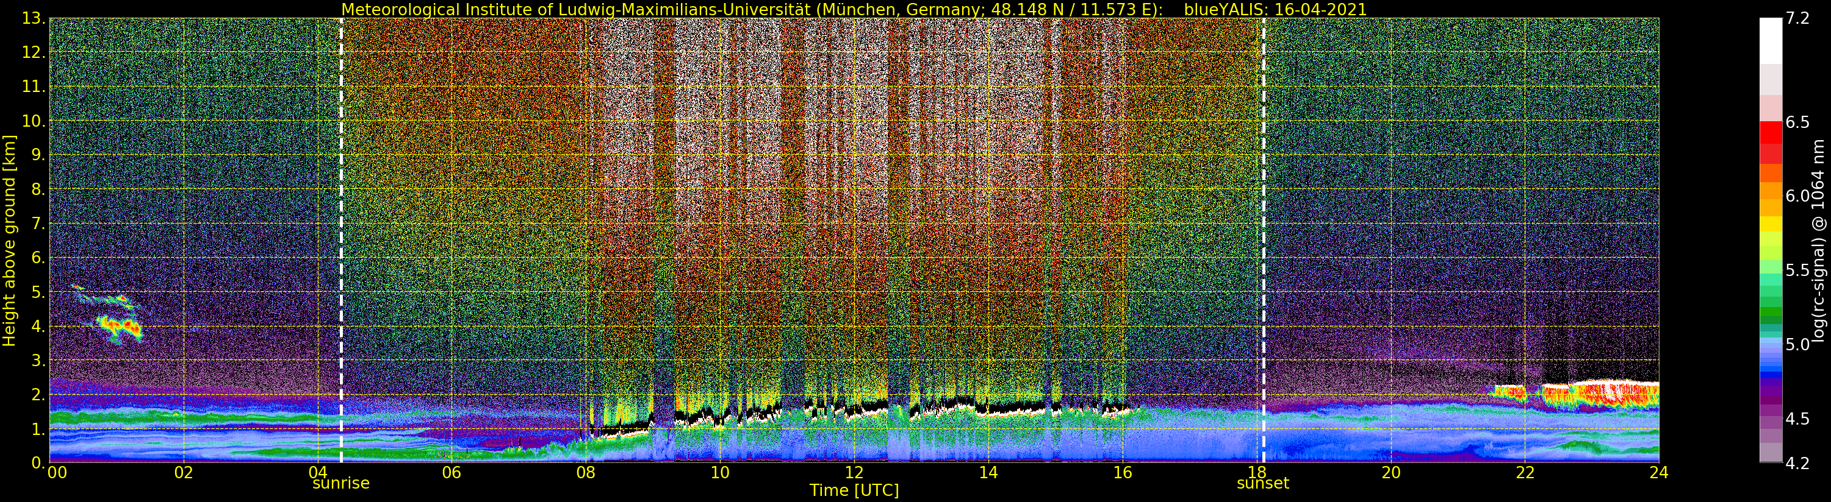
Task: Click the 24 tick on the time axis
Action: (x=1658, y=473)
